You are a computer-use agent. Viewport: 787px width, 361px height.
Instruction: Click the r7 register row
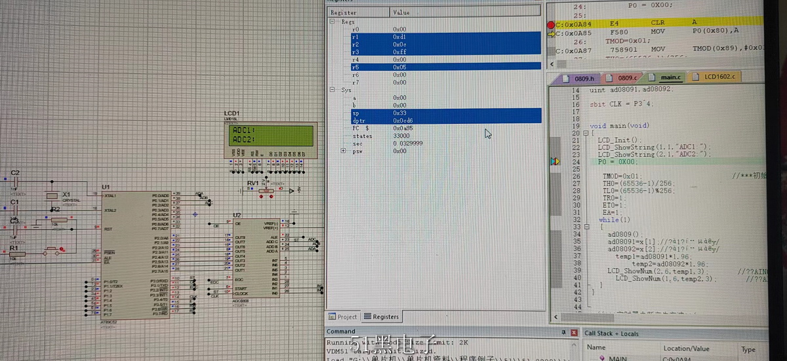pyautogui.click(x=446, y=83)
